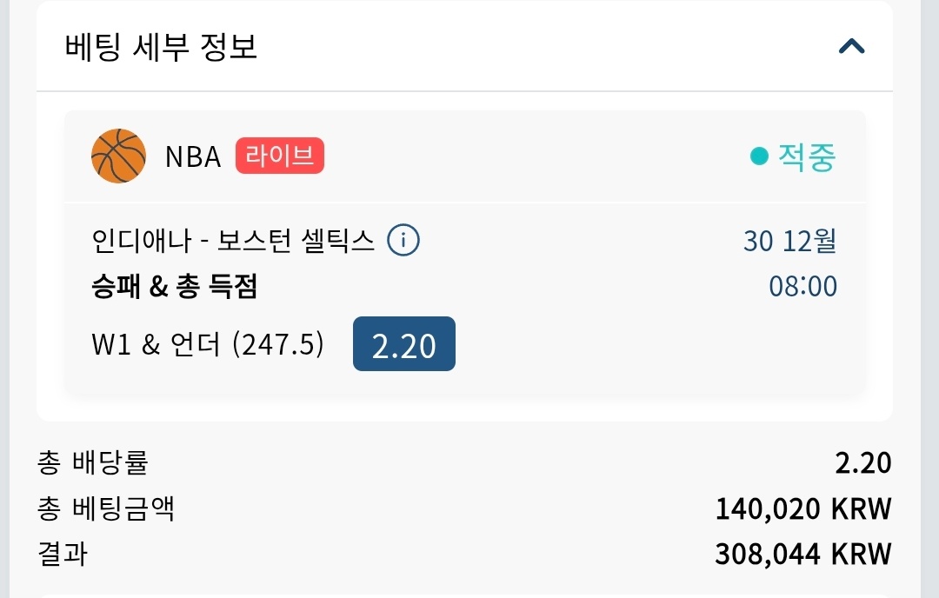The image size is (939, 598).
Task: Click the 결과 label
Action: [x=63, y=554]
